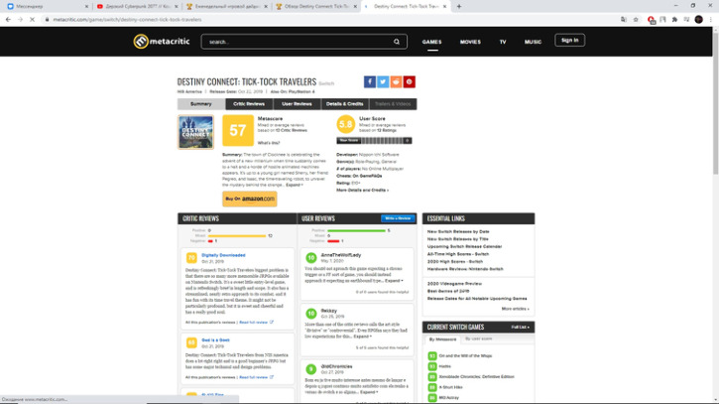This screenshot has width=719, height=404.
Task: Select the Critic Reviews tab
Action: [249, 104]
